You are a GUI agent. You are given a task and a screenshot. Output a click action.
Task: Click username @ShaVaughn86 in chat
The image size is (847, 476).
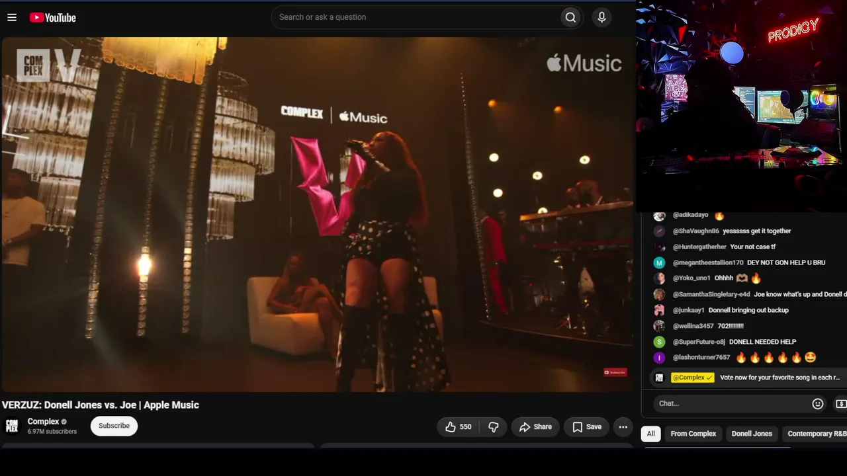[x=696, y=231]
